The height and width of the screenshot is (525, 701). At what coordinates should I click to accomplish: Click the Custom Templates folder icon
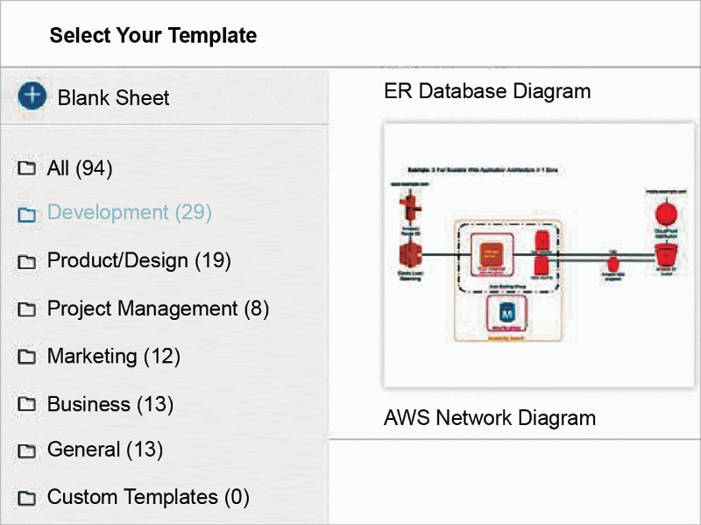[27, 499]
